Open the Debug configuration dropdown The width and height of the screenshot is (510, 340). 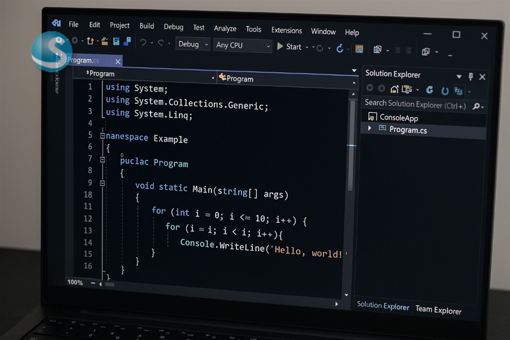(x=192, y=44)
